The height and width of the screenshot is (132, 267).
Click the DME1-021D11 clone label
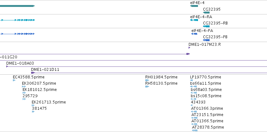click(45, 70)
